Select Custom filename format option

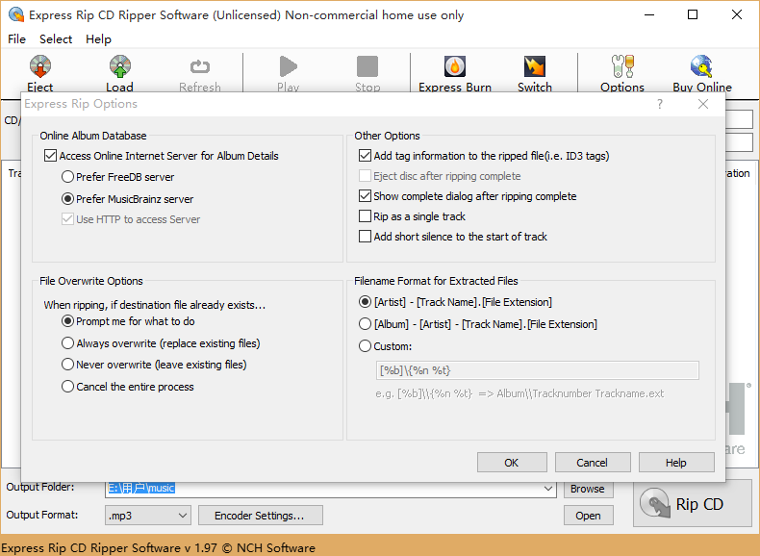(366, 346)
